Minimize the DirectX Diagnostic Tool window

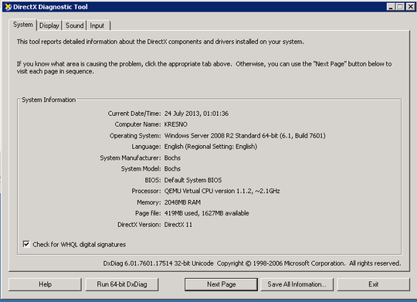391,7
